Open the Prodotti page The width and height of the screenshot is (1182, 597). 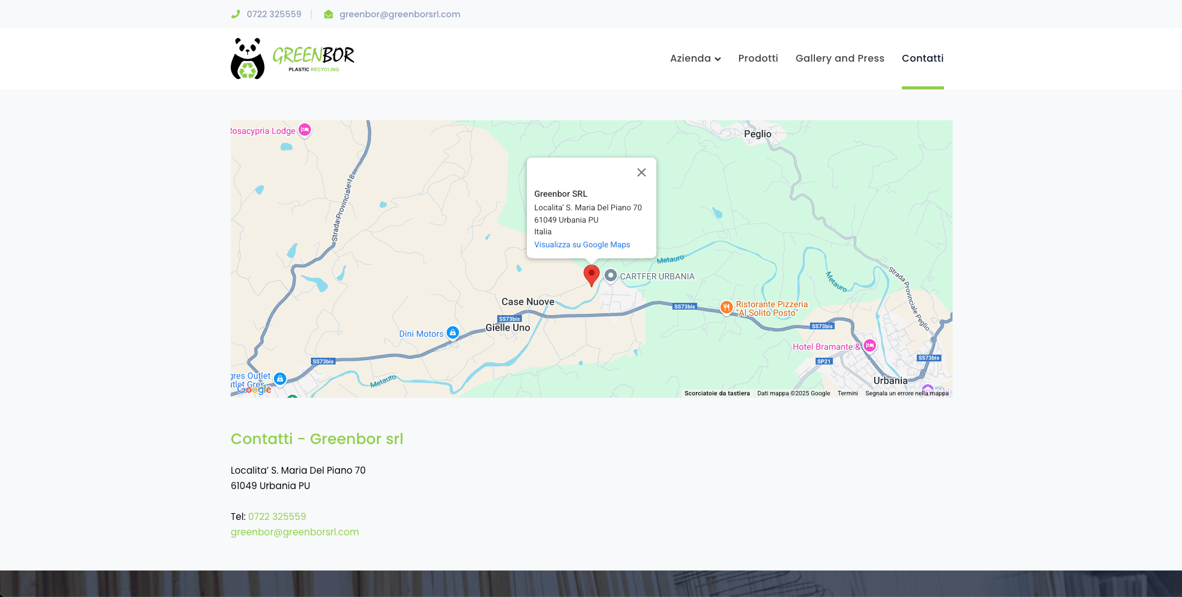(758, 58)
